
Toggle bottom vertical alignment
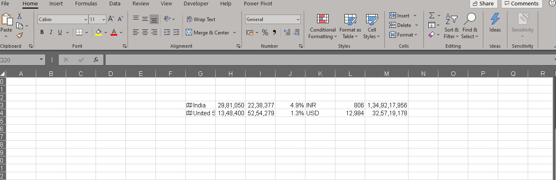[x=154, y=19]
